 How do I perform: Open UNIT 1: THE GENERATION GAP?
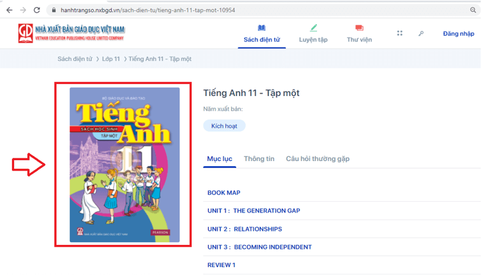pos(253,211)
